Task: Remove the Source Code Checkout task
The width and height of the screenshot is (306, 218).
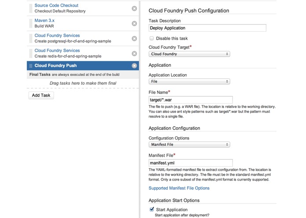Action: click(134, 8)
